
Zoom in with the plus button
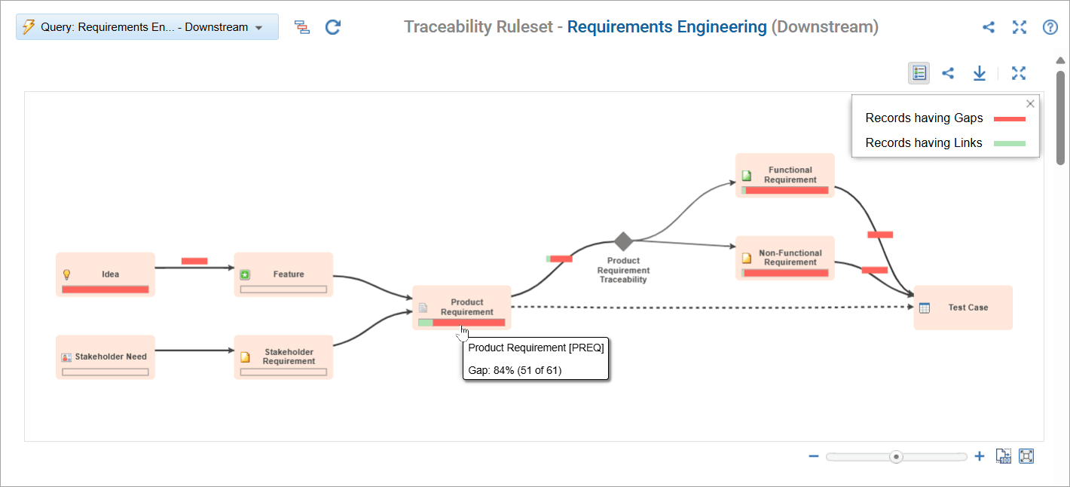click(980, 456)
